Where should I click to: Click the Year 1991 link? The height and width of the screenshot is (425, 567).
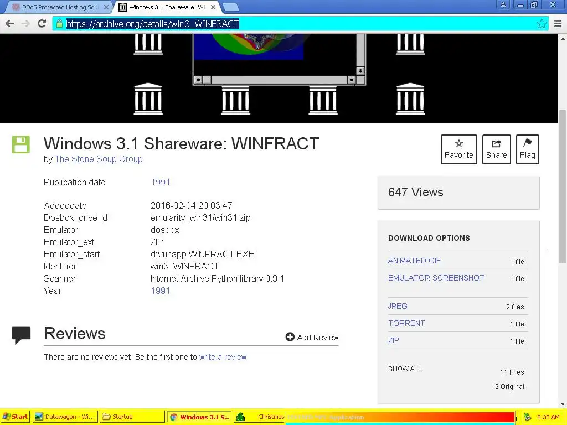coord(160,291)
